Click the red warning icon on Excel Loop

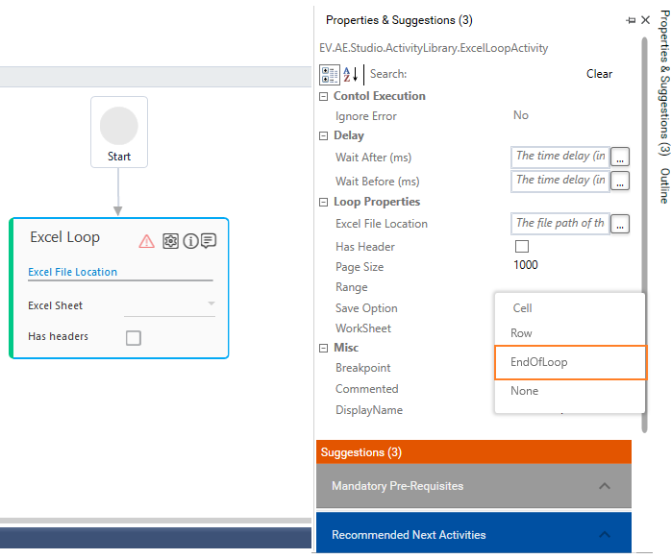pos(146,241)
